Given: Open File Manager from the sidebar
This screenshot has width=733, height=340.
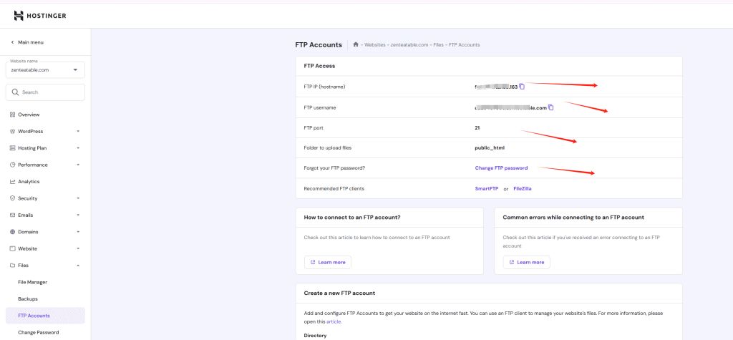Looking at the screenshot, I should tap(33, 282).
